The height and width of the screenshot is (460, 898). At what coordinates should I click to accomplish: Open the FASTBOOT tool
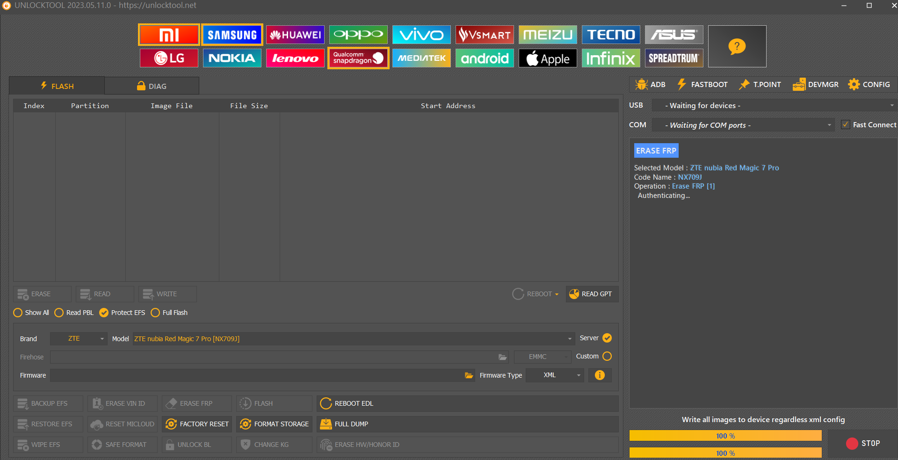point(702,85)
